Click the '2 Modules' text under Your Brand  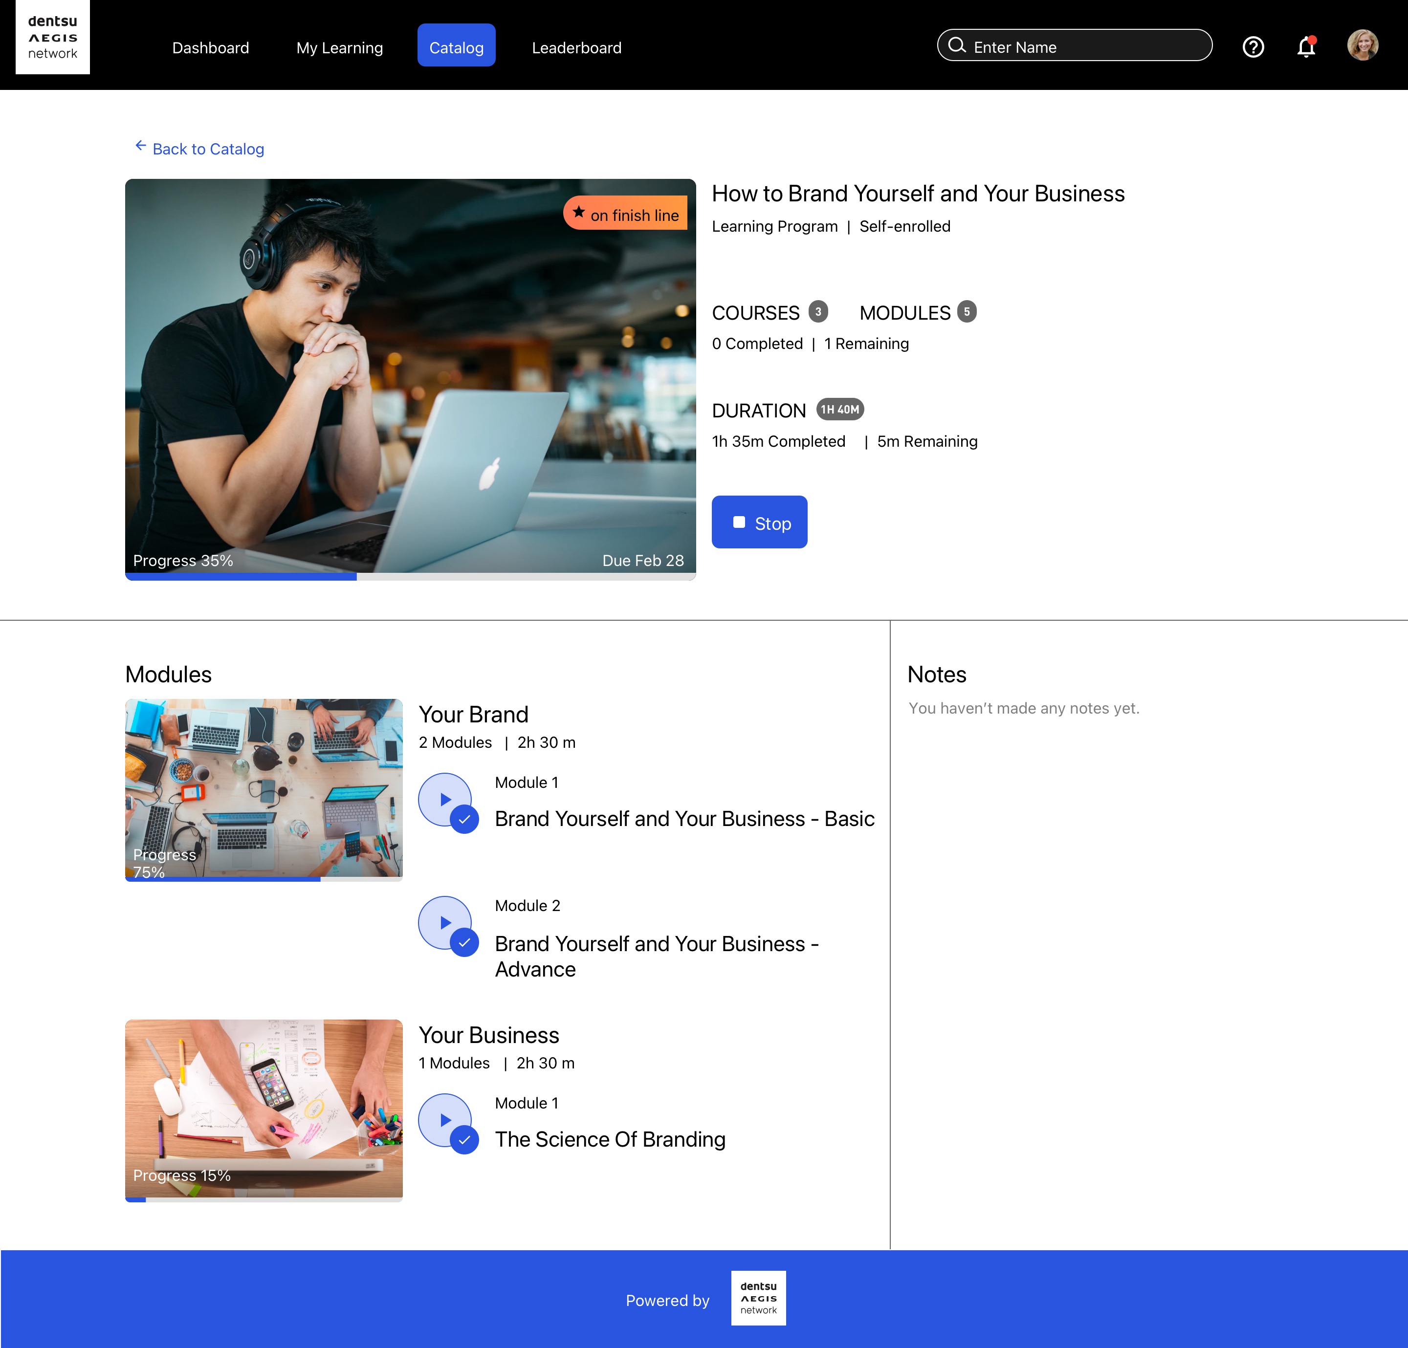point(456,742)
